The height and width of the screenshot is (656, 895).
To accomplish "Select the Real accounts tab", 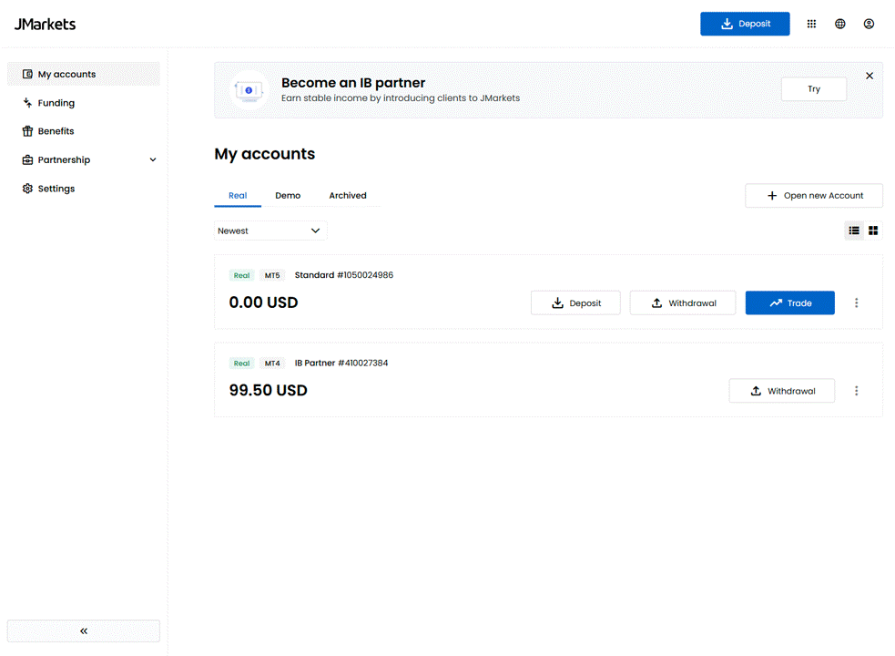I will click(238, 195).
